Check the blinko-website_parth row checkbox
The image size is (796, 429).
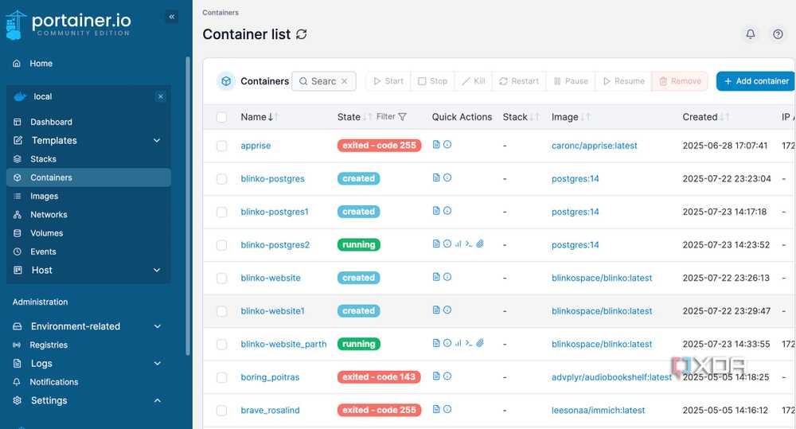pyautogui.click(x=222, y=344)
